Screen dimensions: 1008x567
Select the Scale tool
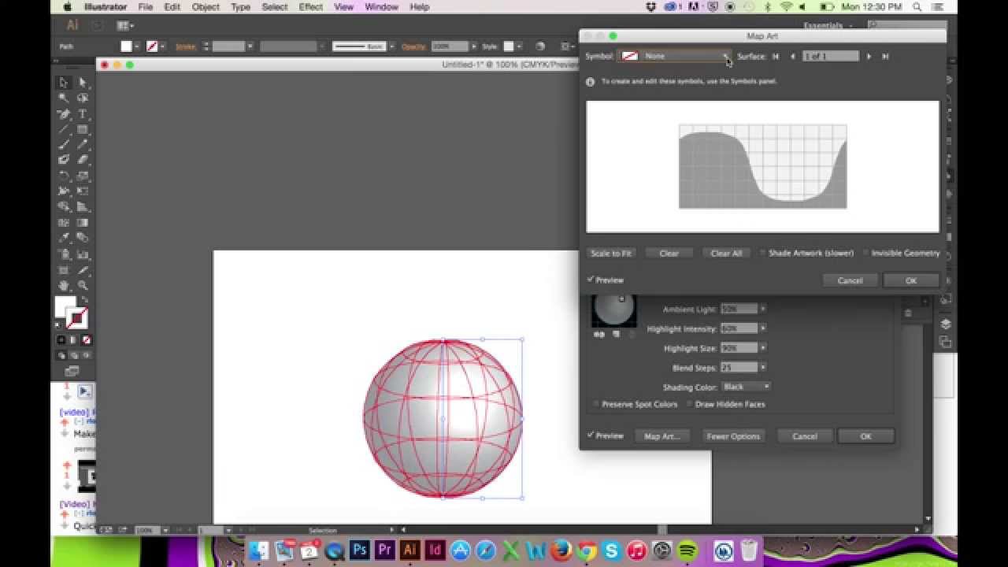pos(83,176)
